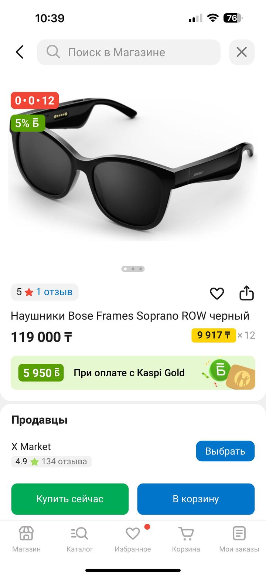Tap the back arrow icon
Image resolution: width=266 pixels, height=577 pixels.
[20, 52]
